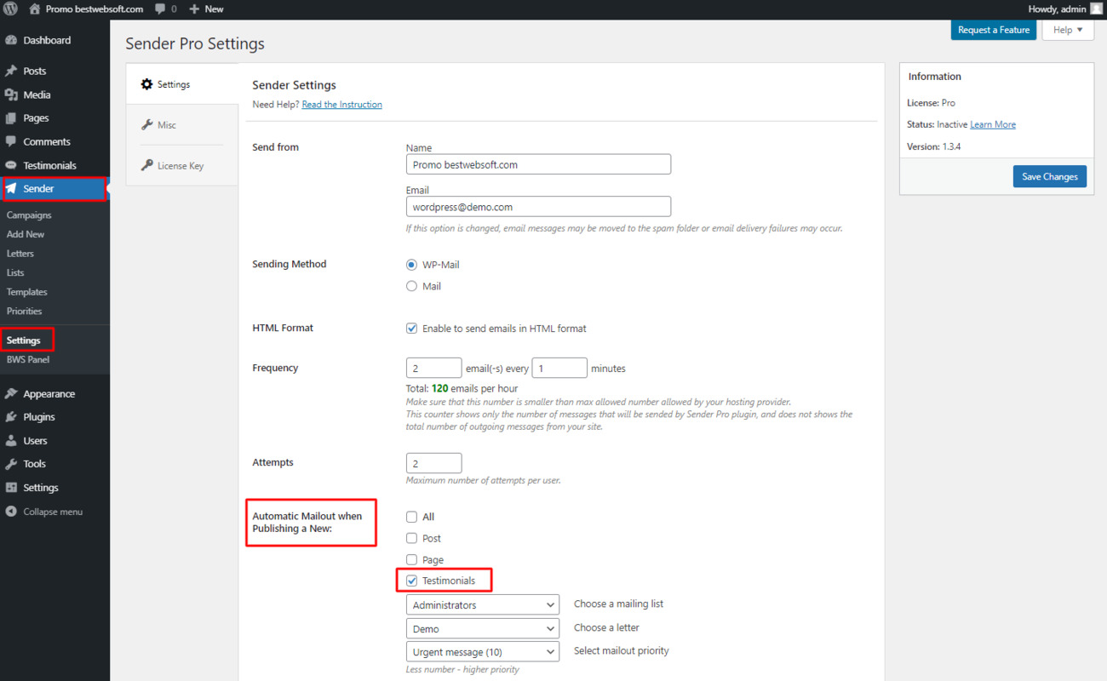
Task: Open the Learn More license link
Action: (993, 124)
